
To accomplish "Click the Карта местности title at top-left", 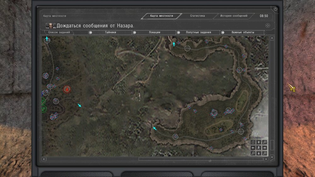I will (x=54, y=16).
